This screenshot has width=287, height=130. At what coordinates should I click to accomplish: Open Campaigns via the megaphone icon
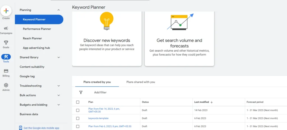[6, 28]
